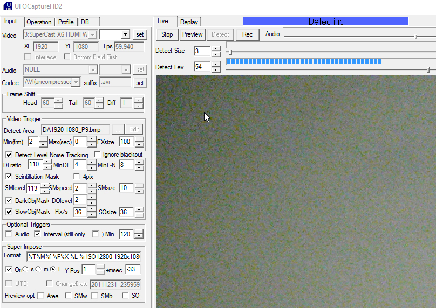
Task: Increase interval Min value with up arrow
Action: (x=139, y=232)
